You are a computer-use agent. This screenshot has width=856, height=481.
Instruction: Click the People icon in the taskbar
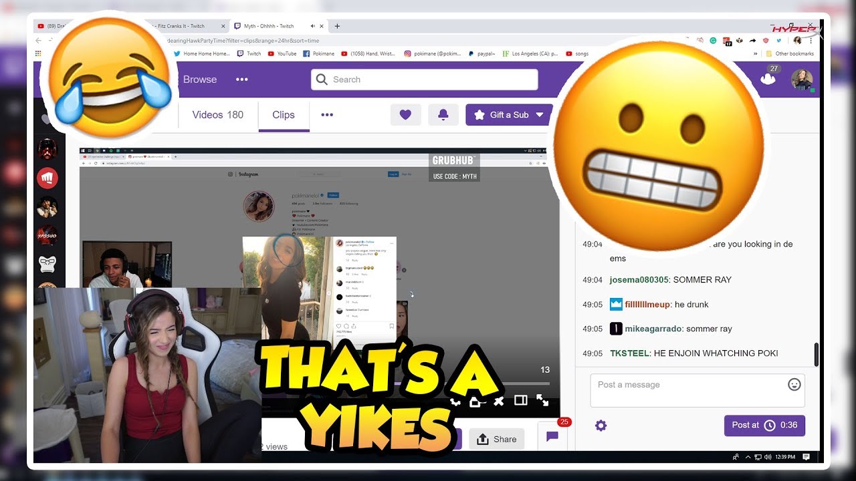pyautogui.click(x=736, y=457)
